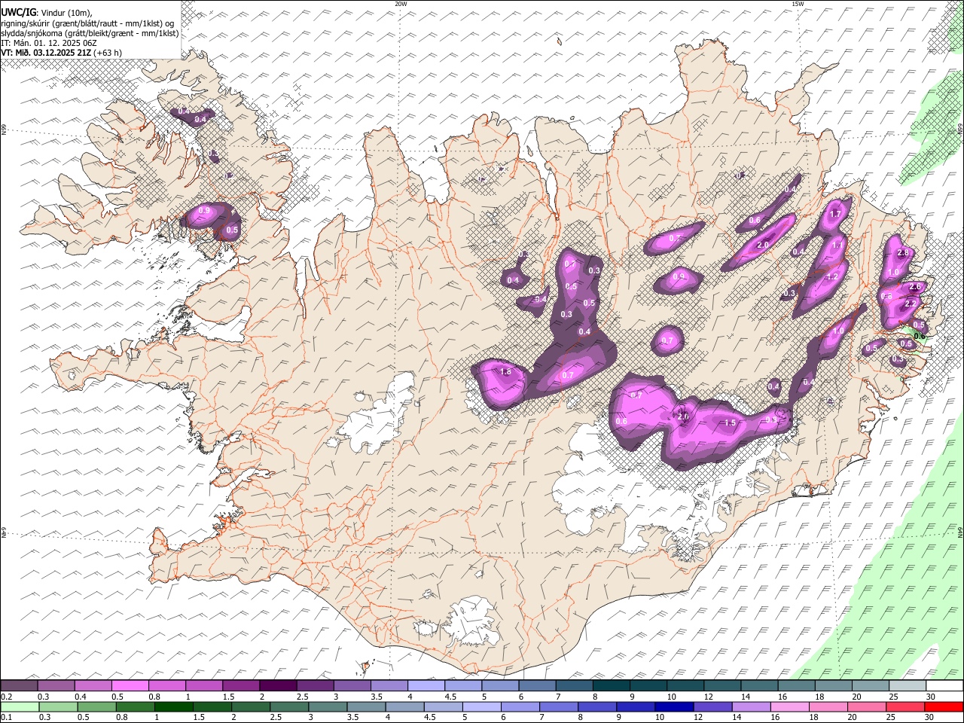Click the lower-row deep blue swatch at 10
The image size is (964, 723).
[x=673, y=706]
